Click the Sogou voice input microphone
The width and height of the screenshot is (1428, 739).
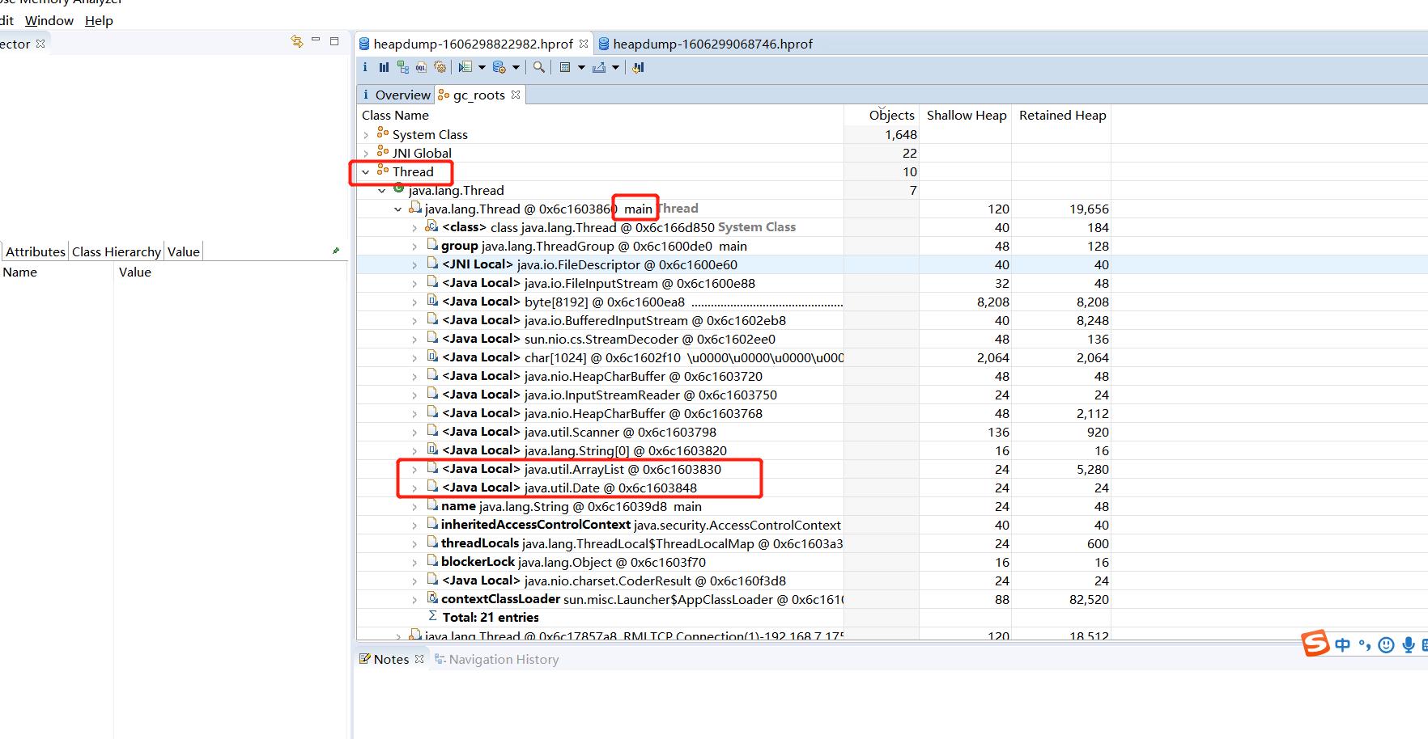click(1409, 644)
